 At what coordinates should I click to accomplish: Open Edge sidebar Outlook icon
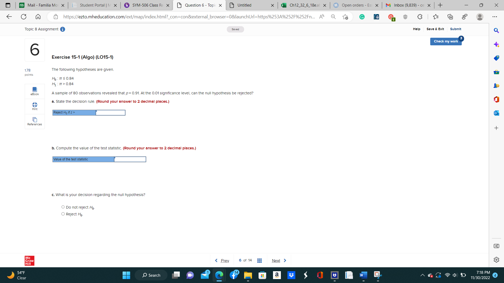tap(496, 113)
